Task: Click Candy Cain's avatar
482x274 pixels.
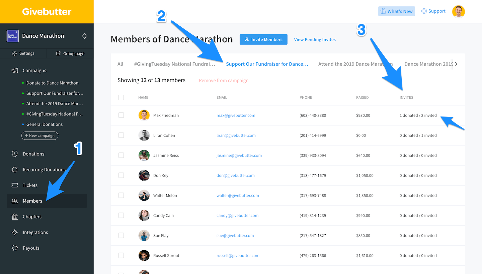Action: [x=144, y=215]
